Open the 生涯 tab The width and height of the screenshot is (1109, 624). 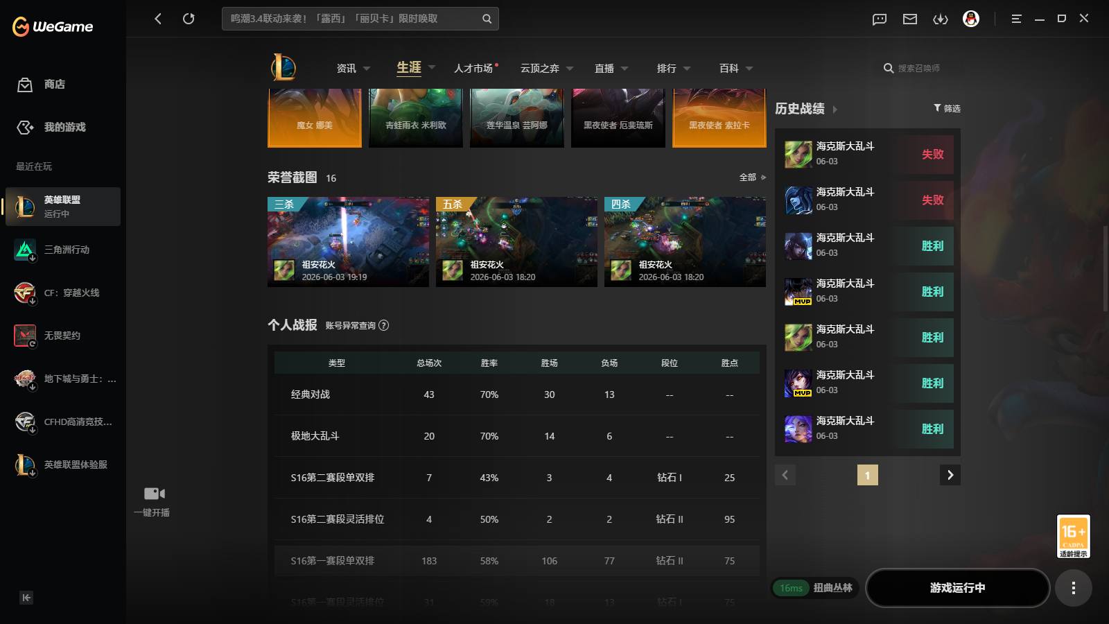coord(409,68)
